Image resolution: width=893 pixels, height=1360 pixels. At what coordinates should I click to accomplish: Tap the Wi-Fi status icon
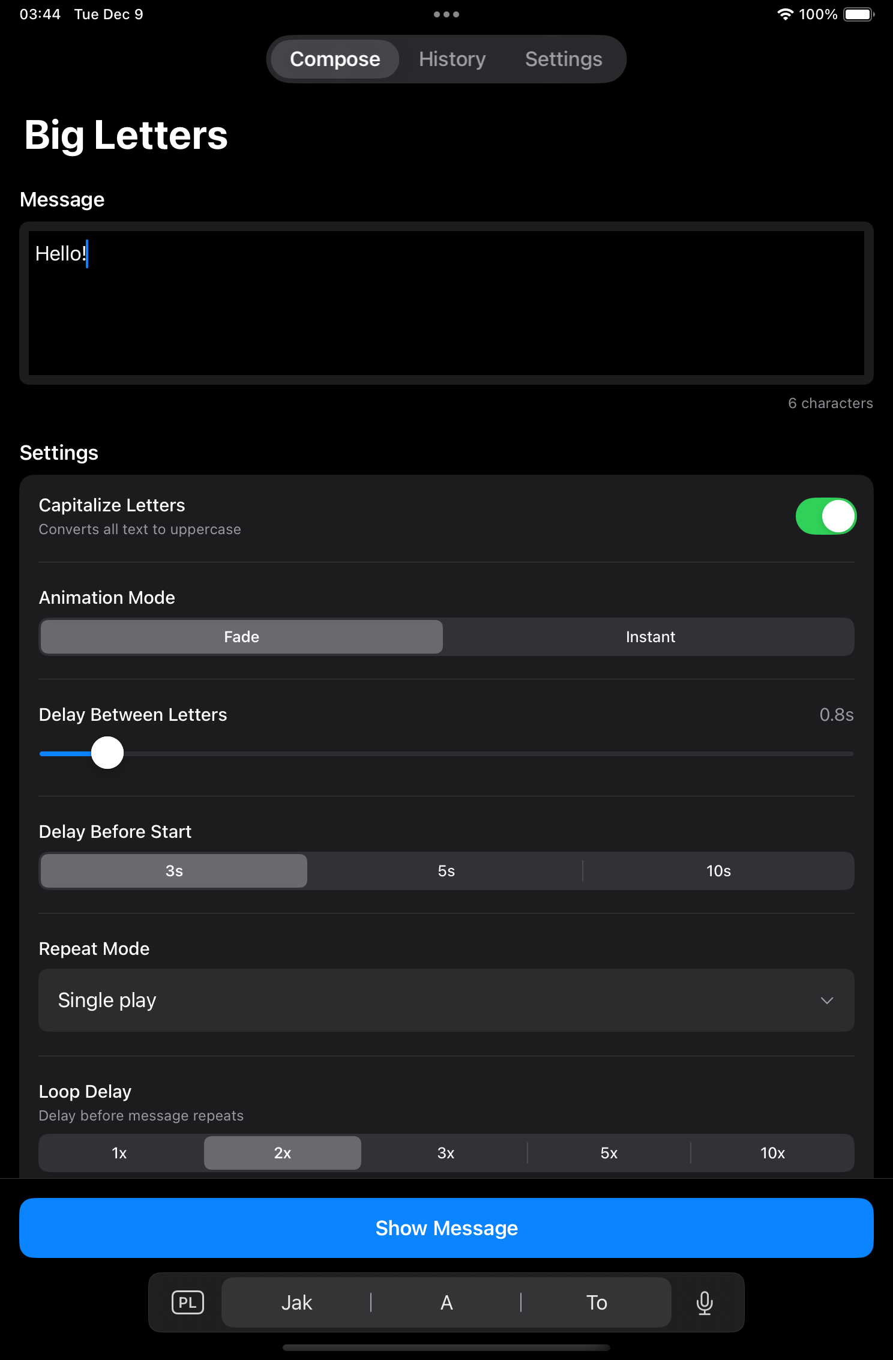(785, 14)
